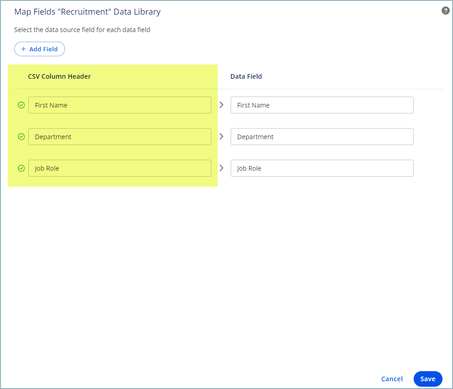Click mapping arrow in Job Role row

(221, 168)
